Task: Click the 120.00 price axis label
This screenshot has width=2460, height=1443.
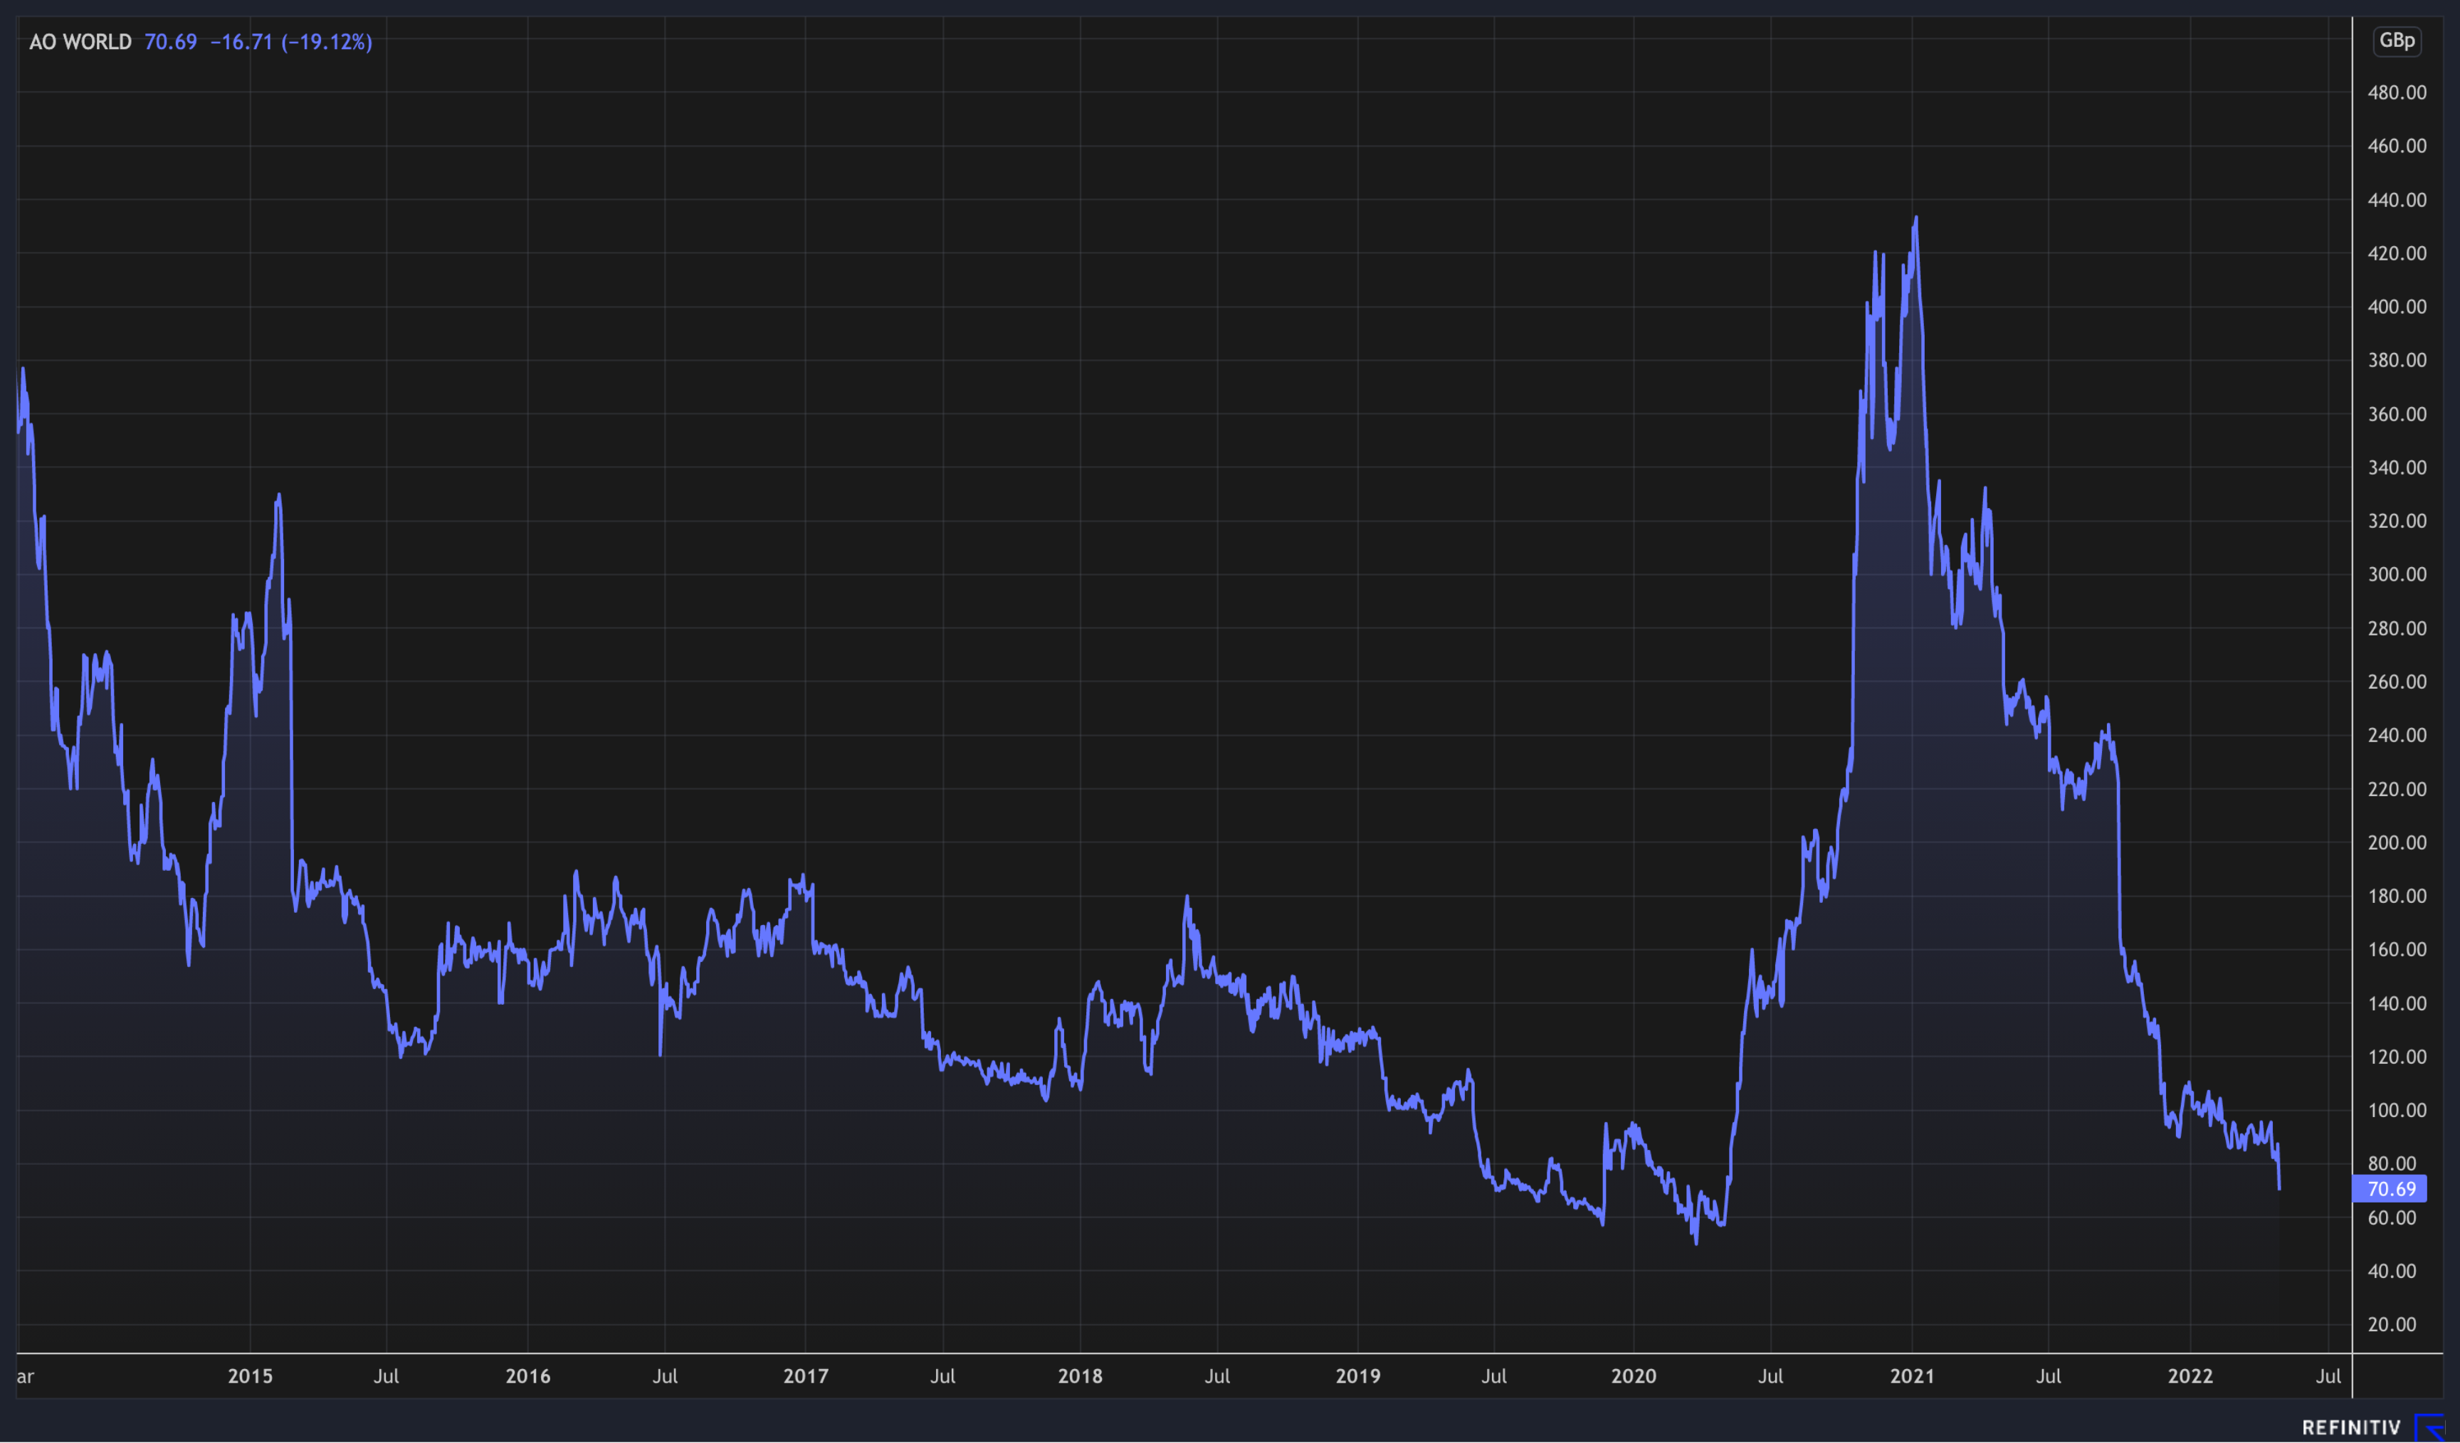Action: 2397,1057
